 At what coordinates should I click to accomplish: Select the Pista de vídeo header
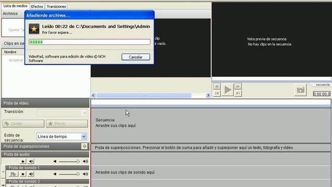(x=45, y=103)
